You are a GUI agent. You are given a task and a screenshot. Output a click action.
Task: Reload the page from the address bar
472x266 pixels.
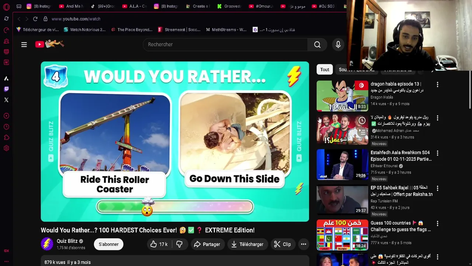(x=35, y=19)
